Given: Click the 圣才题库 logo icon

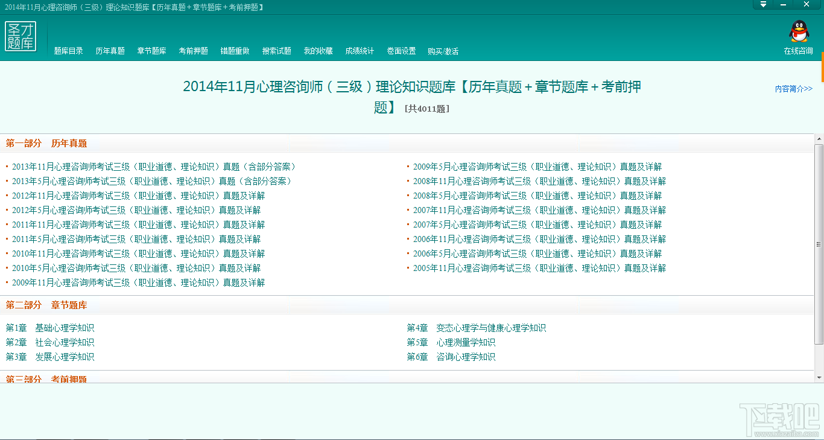Looking at the screenshot, I should pos(21,36).
